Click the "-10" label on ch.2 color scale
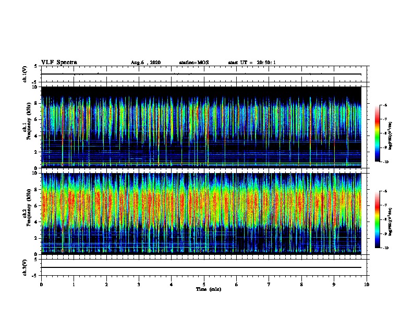 (385, 248)
